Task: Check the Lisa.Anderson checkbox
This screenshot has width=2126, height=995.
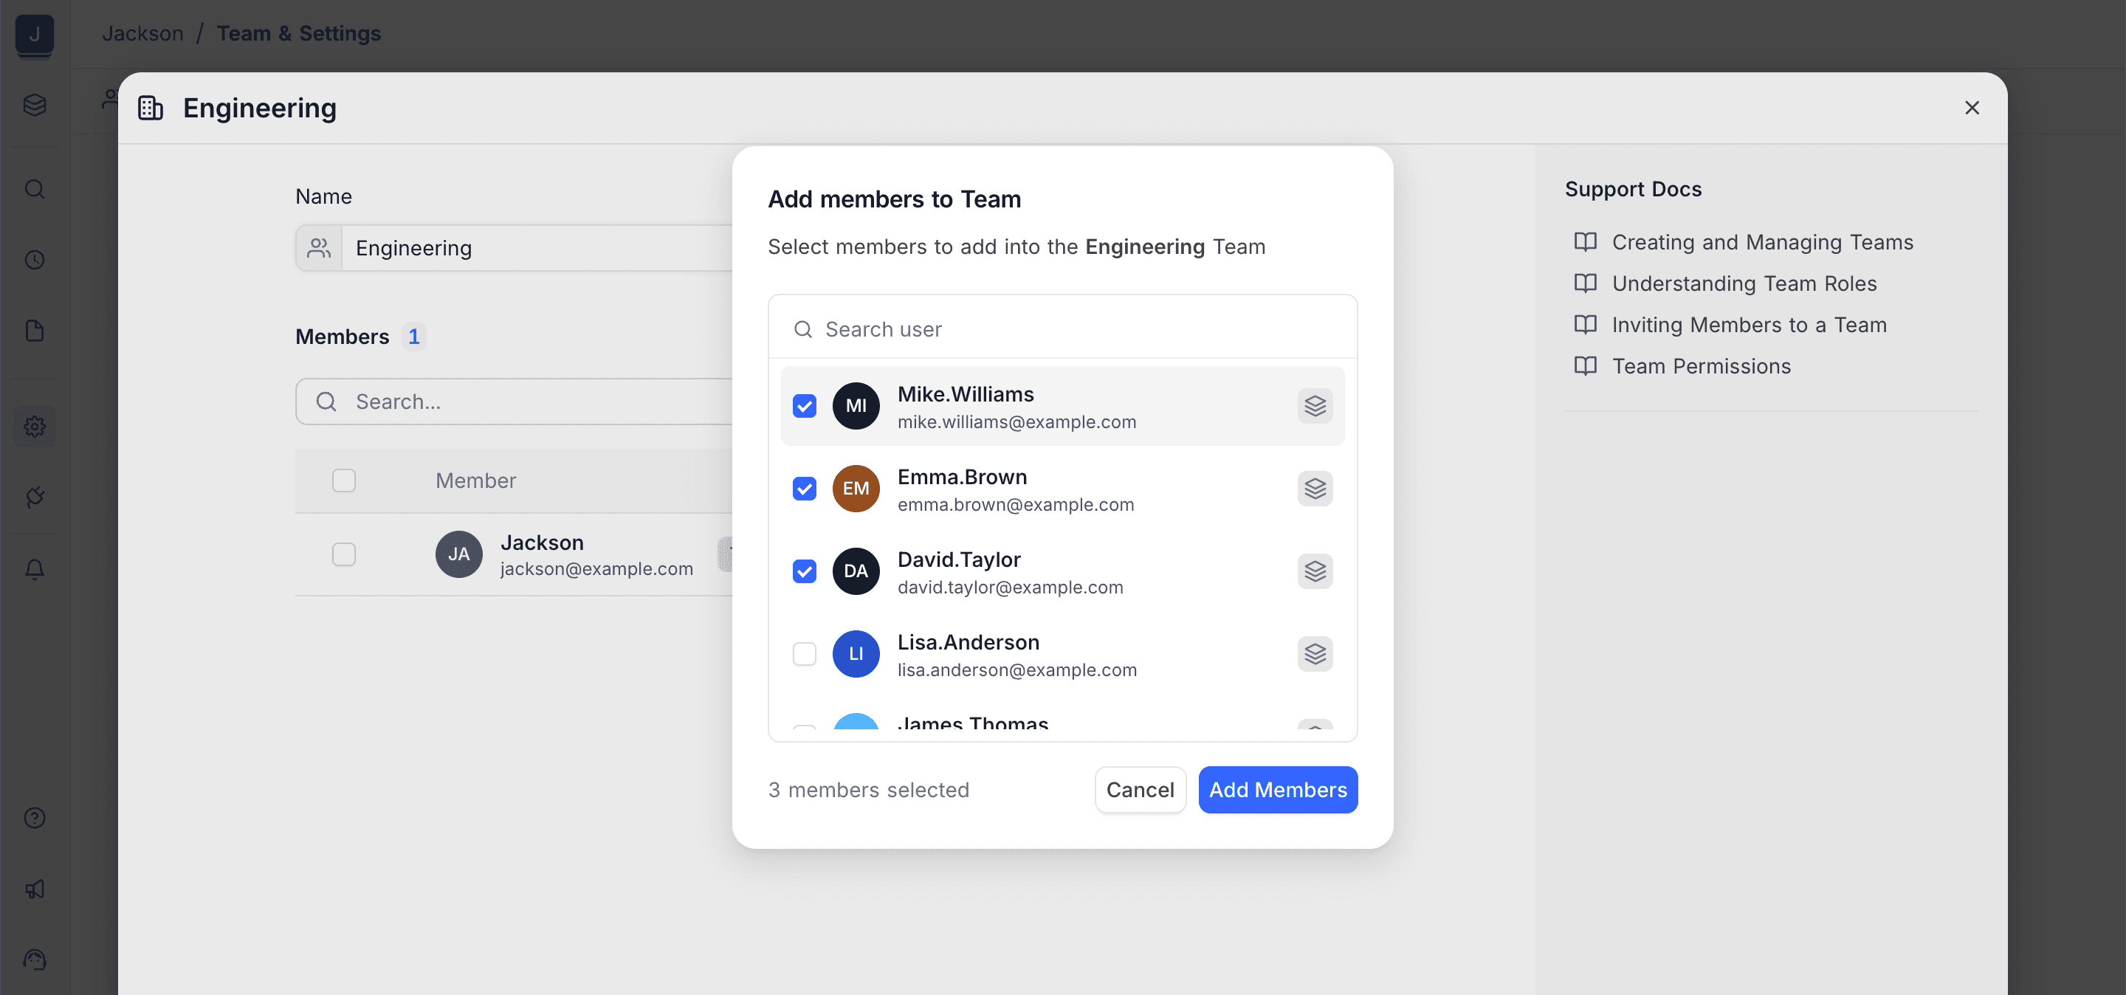Action: pos(804,653)
